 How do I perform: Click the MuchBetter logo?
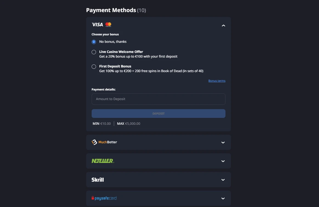(x=104, y=142)
